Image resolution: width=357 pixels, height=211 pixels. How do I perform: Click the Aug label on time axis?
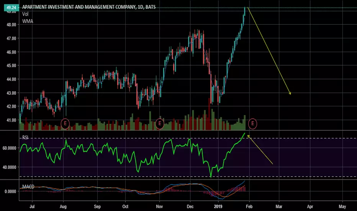coord(63,207)
